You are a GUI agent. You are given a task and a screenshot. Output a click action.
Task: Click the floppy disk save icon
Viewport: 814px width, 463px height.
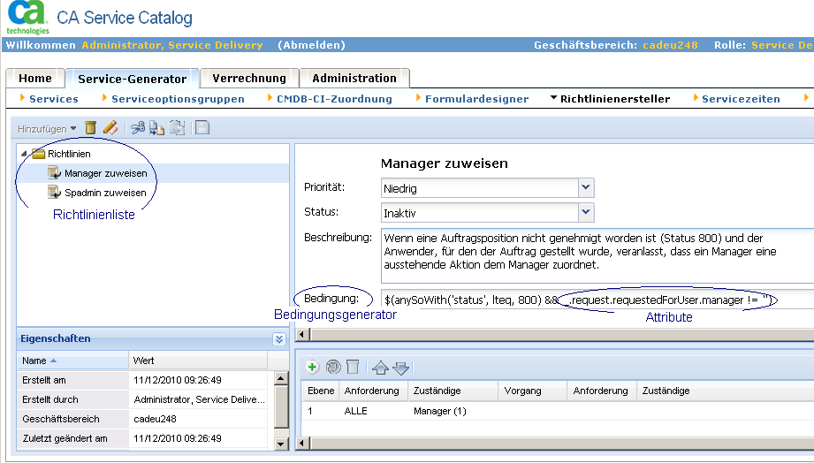[202, 128]
